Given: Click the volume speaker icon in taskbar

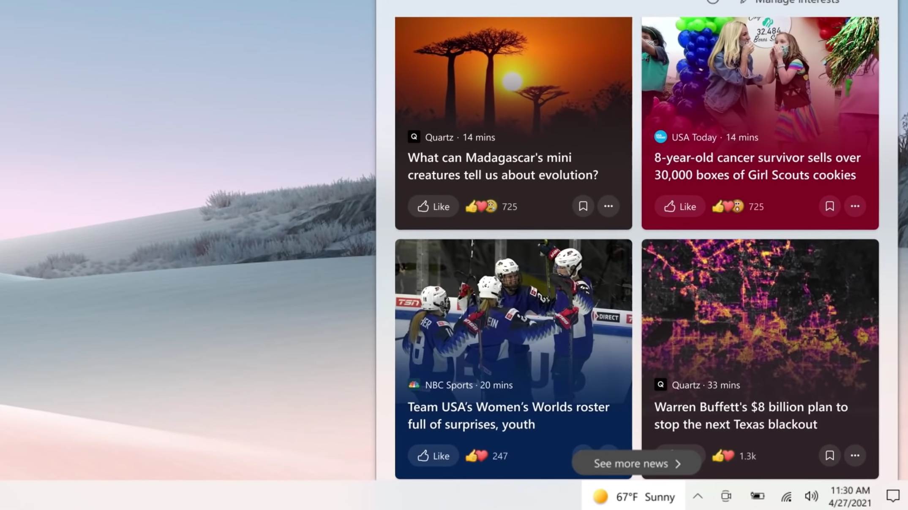Looking at the screenshot, I should 811,497.
